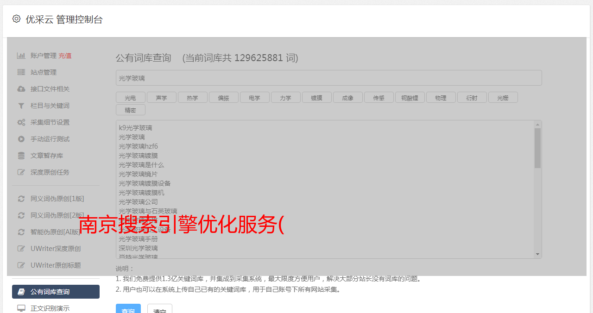
Task: Click the 光栅 tag button
Action: 503,97
